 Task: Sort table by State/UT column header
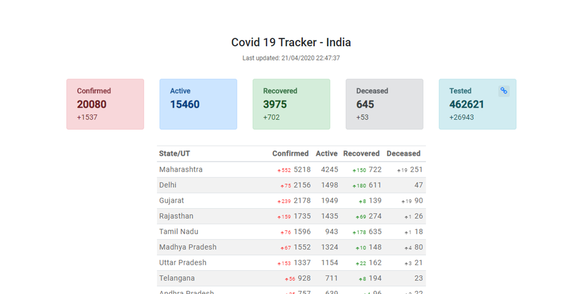[x=175, y=153]
